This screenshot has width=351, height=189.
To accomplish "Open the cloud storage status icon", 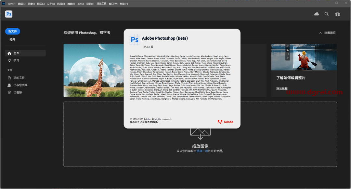I will tap(317, 14).
